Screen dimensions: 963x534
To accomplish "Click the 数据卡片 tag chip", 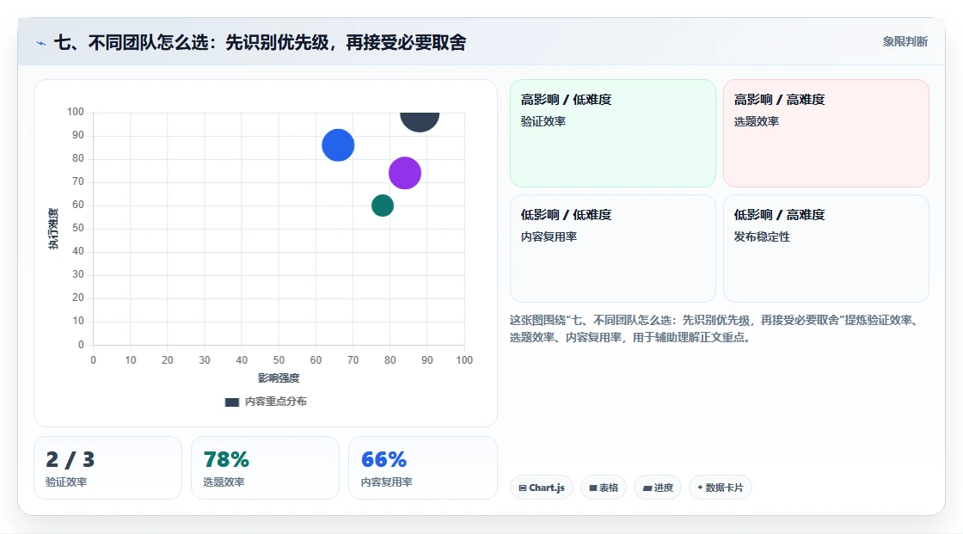I will tap(720, 488).
